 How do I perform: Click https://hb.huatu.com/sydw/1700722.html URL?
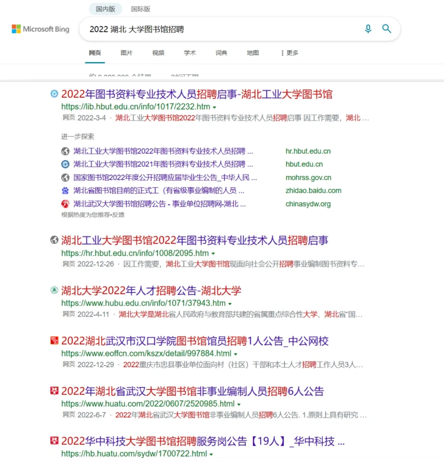(x=134, y=453)
